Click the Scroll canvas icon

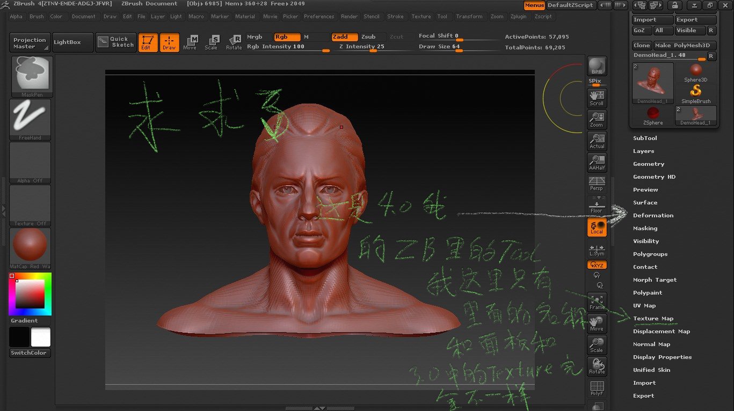597,98
